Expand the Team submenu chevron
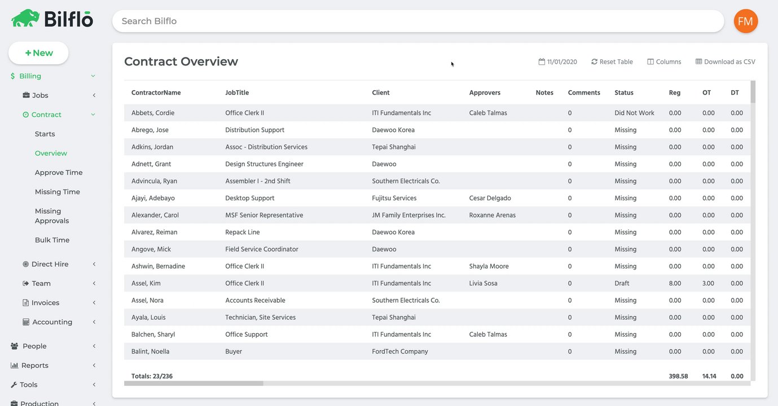Image resolution: width=778 pixels, height=406 pixels. click(94, 284)
